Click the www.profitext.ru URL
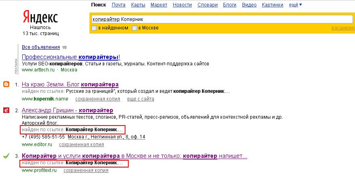The height and width of the screenshot is (176, 355). point(39,170)
